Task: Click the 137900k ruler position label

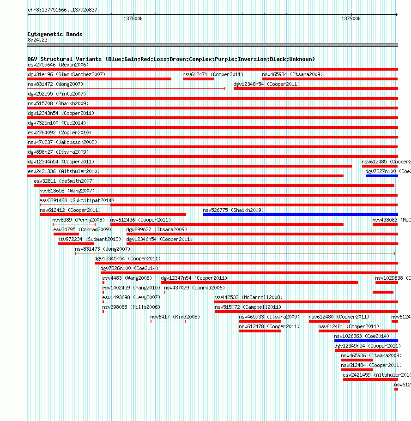Action: coord(351,18)
